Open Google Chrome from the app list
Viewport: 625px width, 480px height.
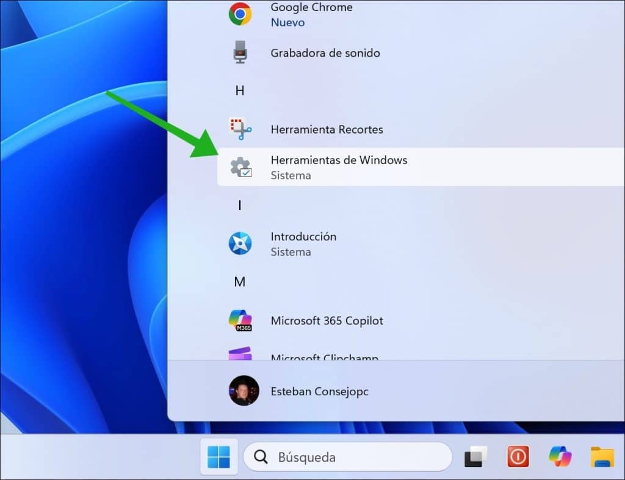pyautogui.click(x=240, y=14)
